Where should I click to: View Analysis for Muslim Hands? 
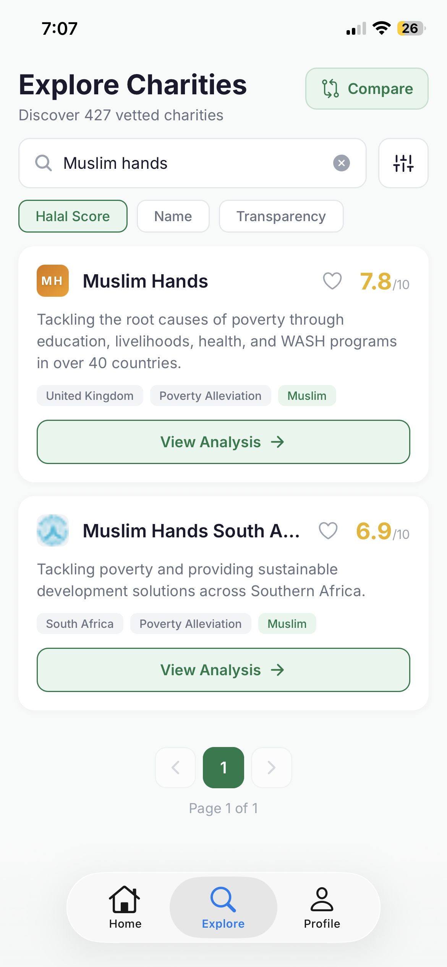tap(223, 442)
